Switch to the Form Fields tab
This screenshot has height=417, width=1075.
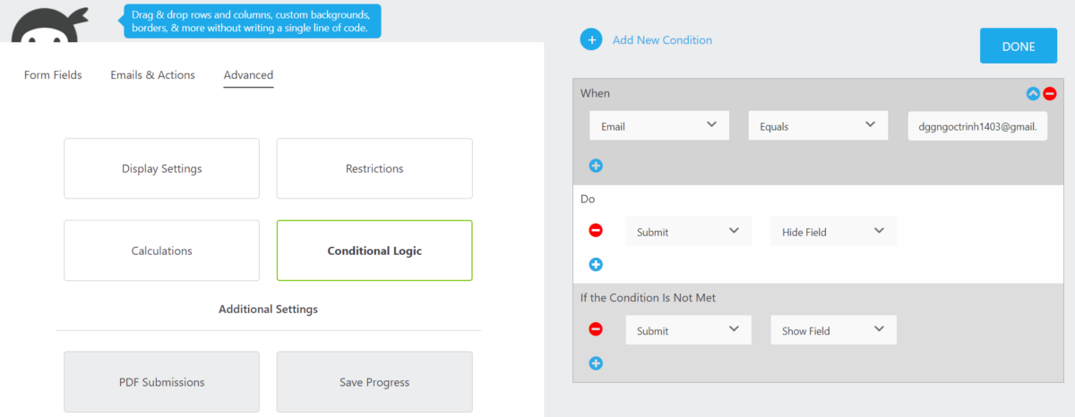pos(53,75)
